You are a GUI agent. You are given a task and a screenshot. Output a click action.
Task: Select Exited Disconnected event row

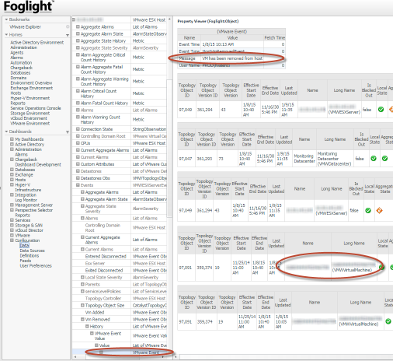(120, 270)
